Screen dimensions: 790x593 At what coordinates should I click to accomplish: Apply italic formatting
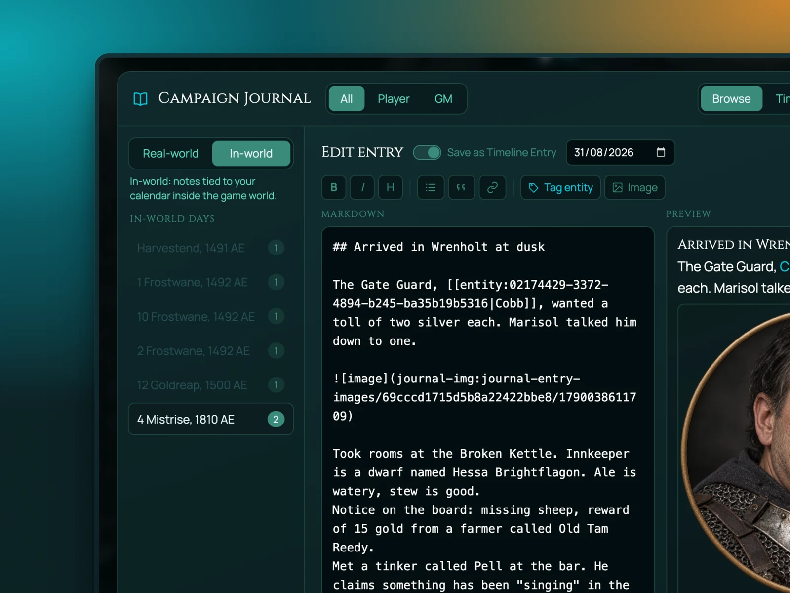point(362,188)
